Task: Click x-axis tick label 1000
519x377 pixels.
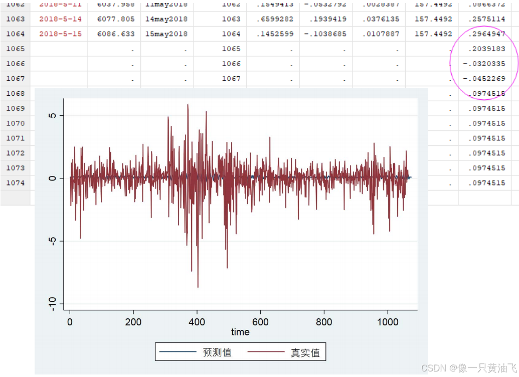Action: (x=388, y=322)
